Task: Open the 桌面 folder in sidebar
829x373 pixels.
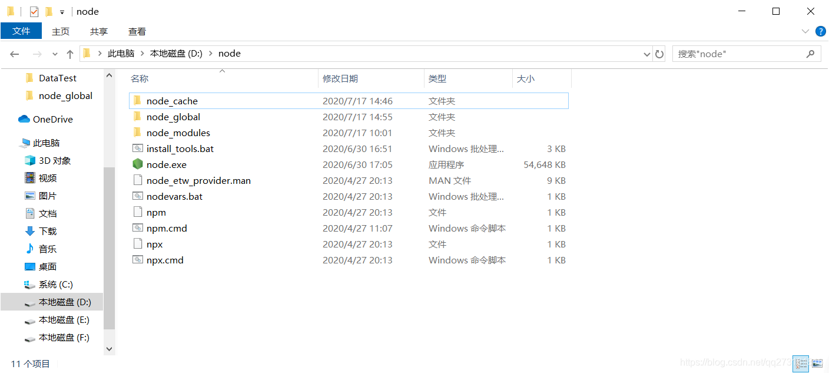Action: coord(48,266)
